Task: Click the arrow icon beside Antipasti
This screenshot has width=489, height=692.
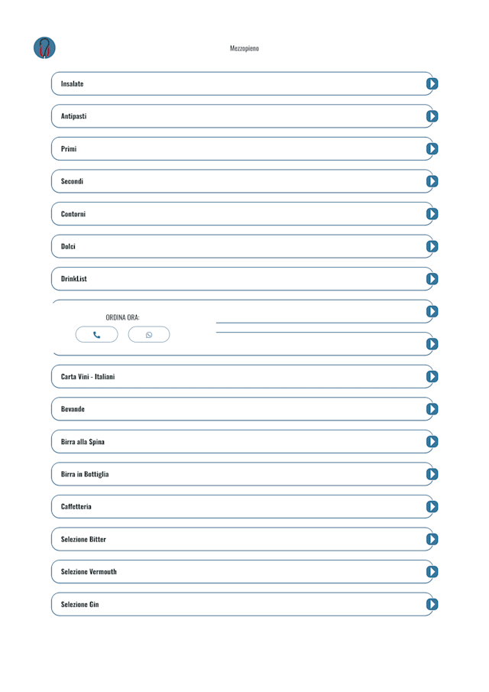Action: coord(432,116)
